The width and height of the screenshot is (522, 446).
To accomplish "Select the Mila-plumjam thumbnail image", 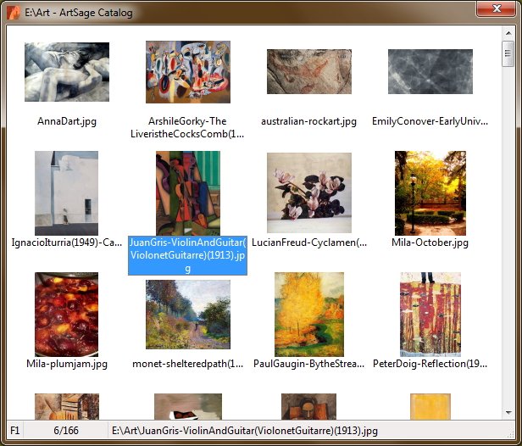I will click(x=67, y=315).
